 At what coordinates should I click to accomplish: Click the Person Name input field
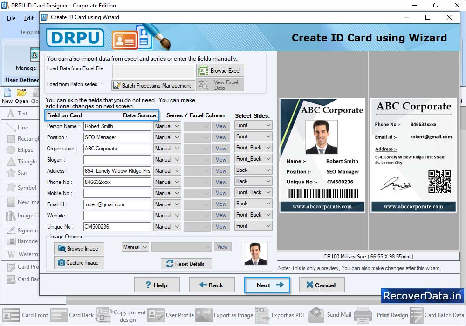117,126
